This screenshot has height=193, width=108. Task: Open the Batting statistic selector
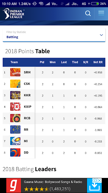pos(54,35)
